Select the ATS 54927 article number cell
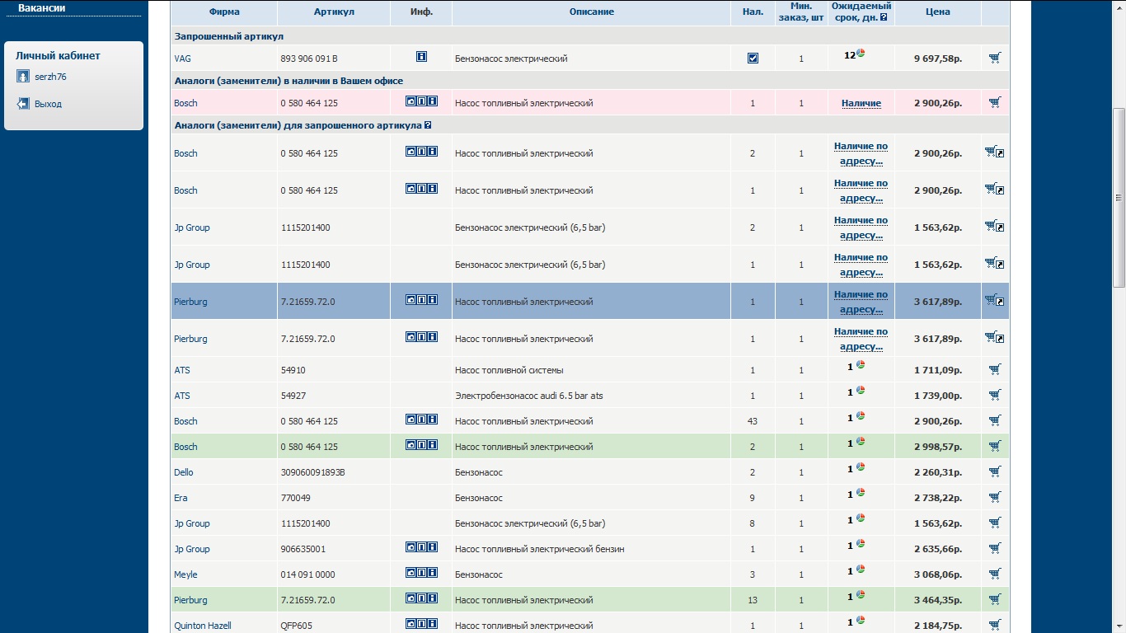This screenshot has width=1126, height=633. (293, 396)
